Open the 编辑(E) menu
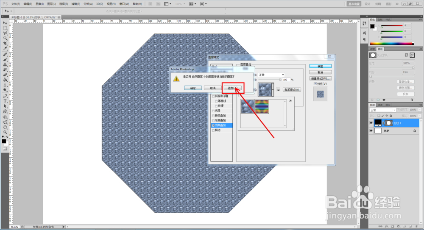Screen dimensions: 424x230 (x=28, y=4)
